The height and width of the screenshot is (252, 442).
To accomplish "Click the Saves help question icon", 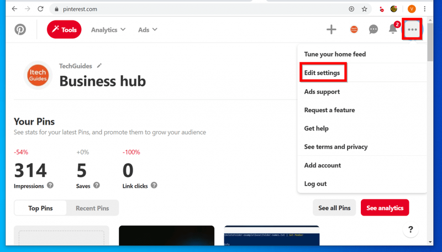I will click(x=96, y=185).
